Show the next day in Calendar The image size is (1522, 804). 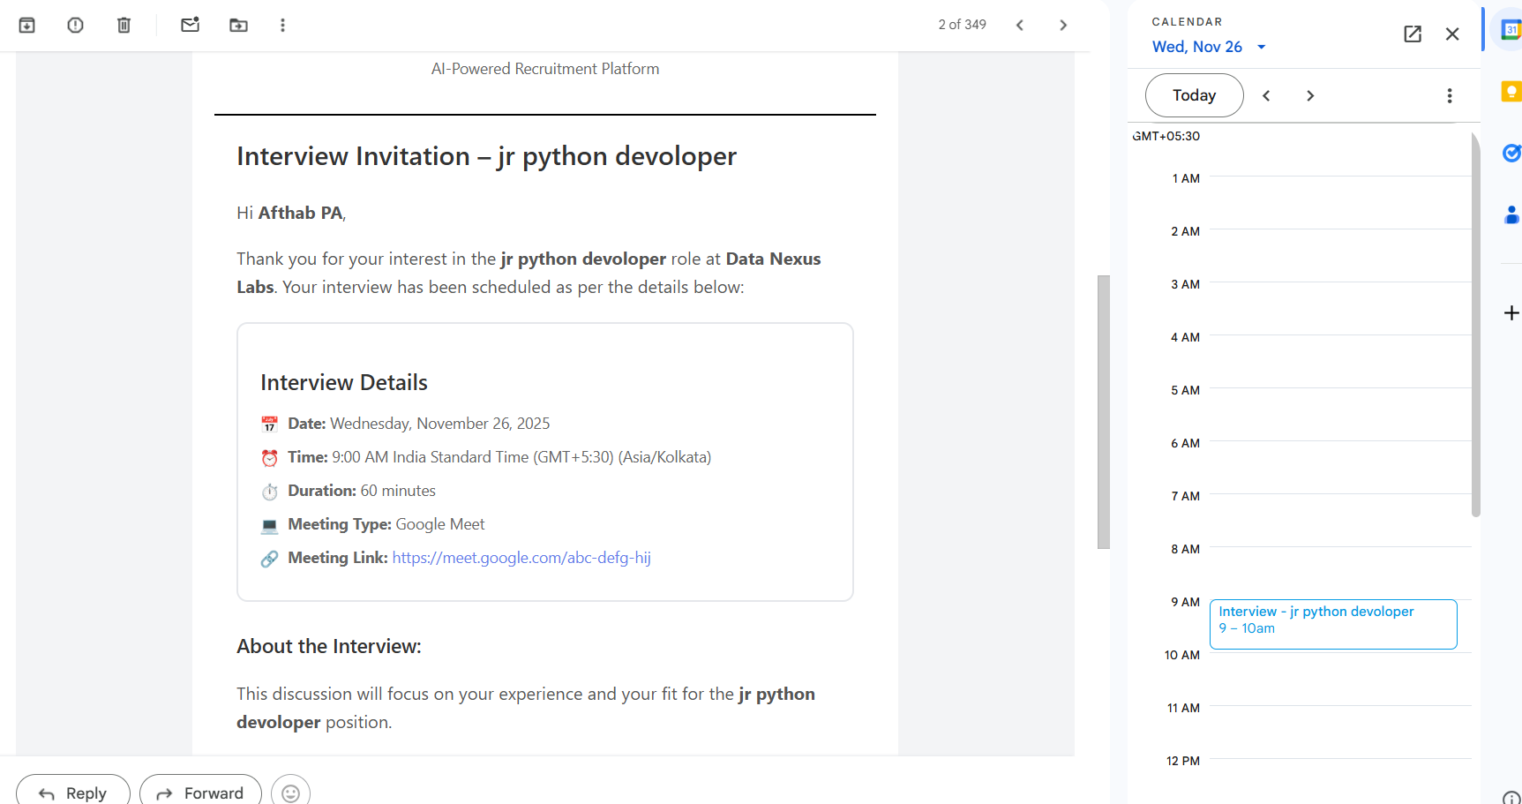pos(1310,95)
